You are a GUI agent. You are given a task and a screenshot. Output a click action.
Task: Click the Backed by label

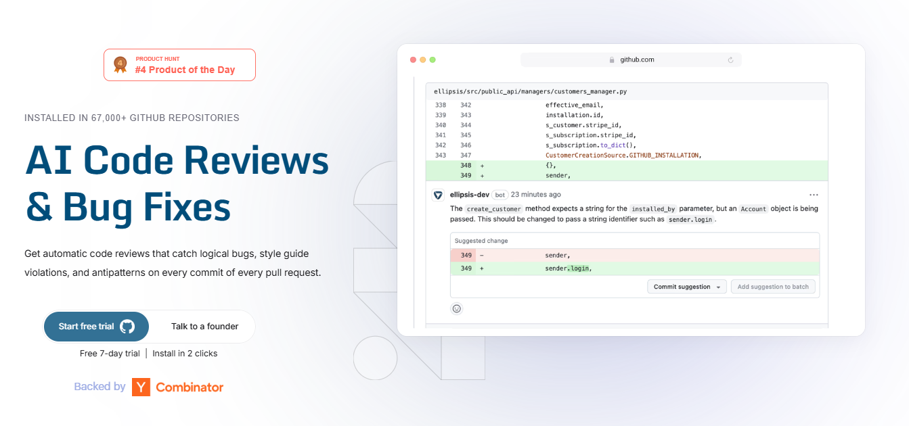pos(99,387)
